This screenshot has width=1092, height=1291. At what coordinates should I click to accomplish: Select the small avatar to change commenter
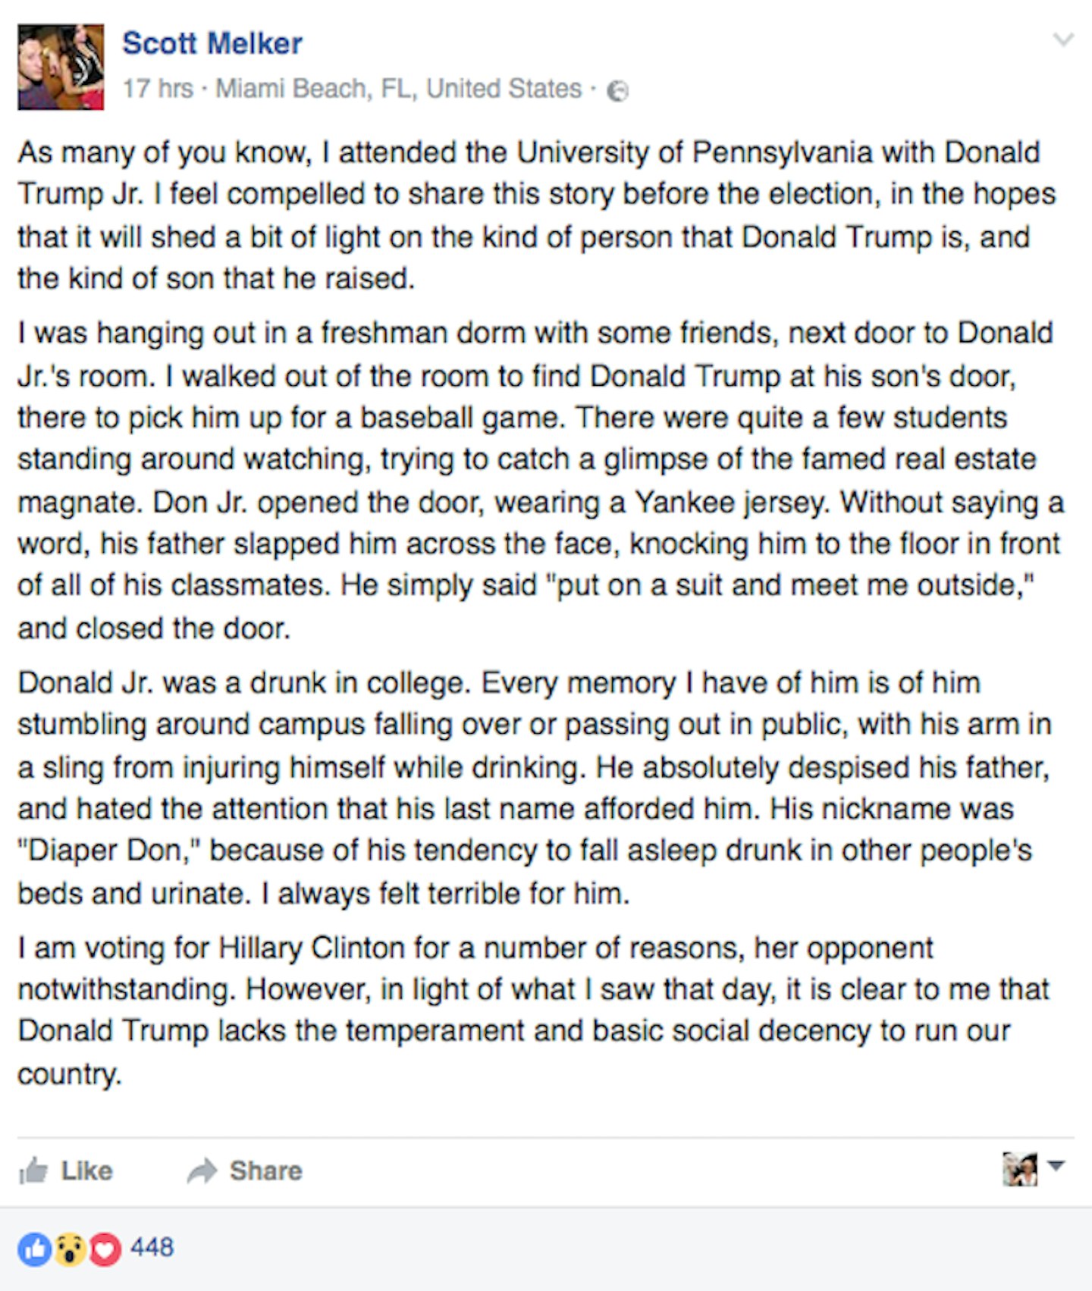(x=1020, y=1170)
